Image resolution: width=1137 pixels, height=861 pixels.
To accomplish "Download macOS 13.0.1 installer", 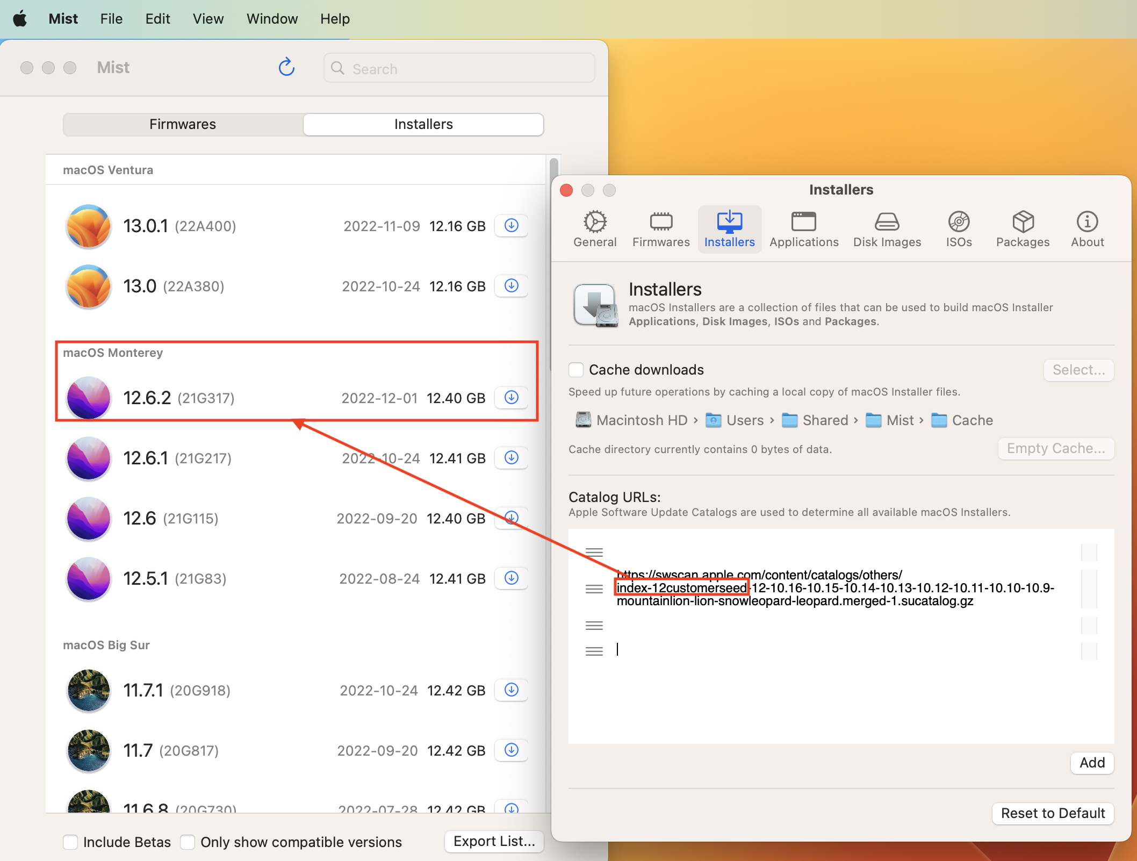I will point(511,226).
